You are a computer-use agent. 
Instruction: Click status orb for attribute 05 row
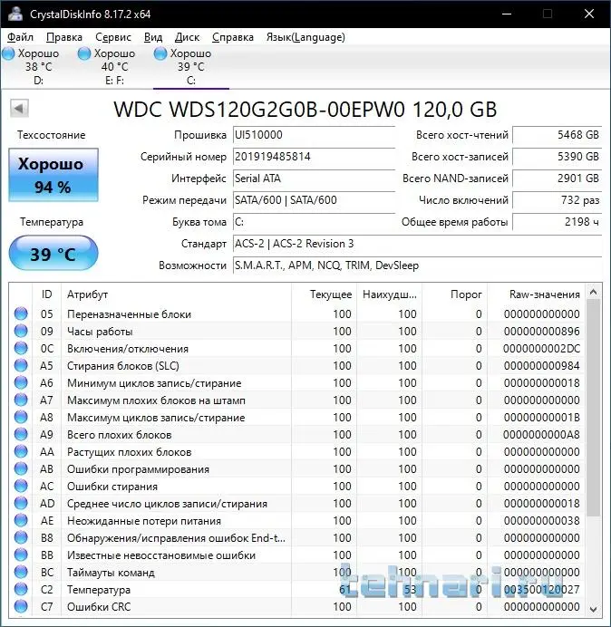pyautogui.click(x=21, y=314)
